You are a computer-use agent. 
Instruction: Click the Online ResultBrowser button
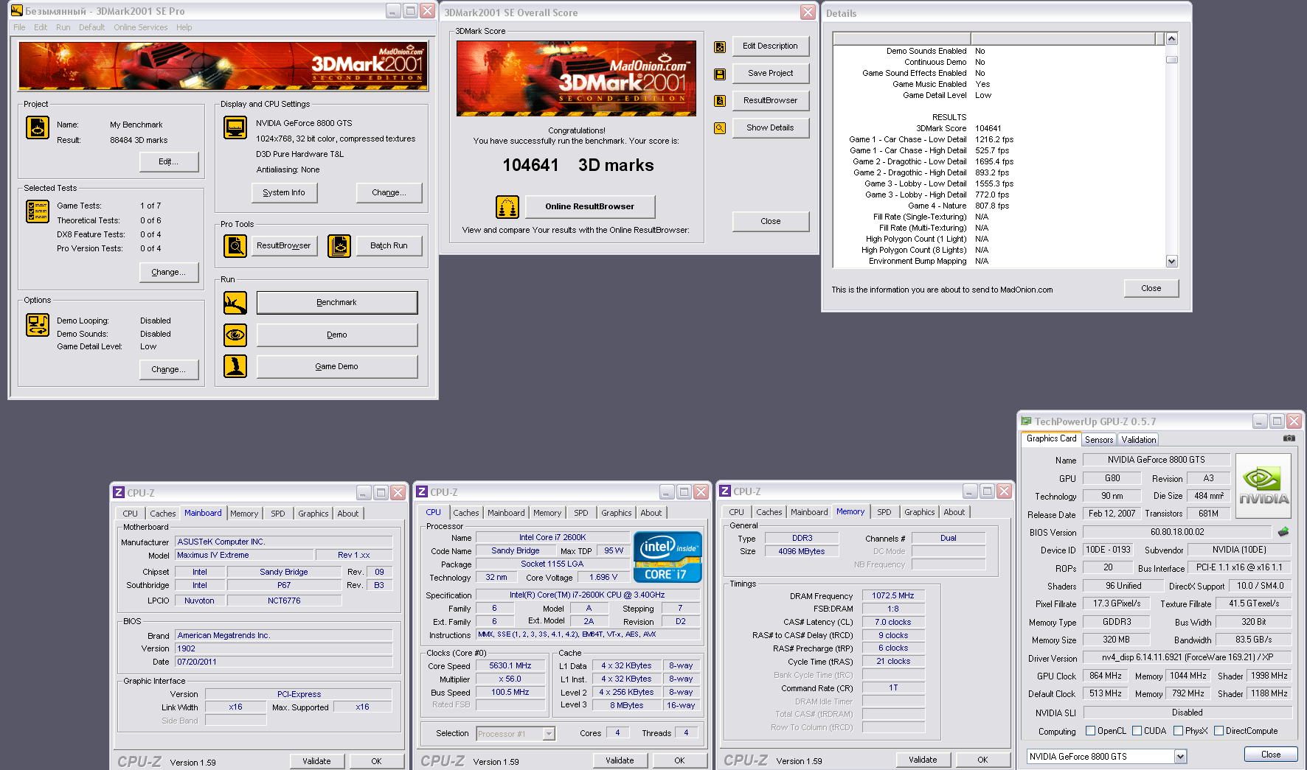[589, 207]
